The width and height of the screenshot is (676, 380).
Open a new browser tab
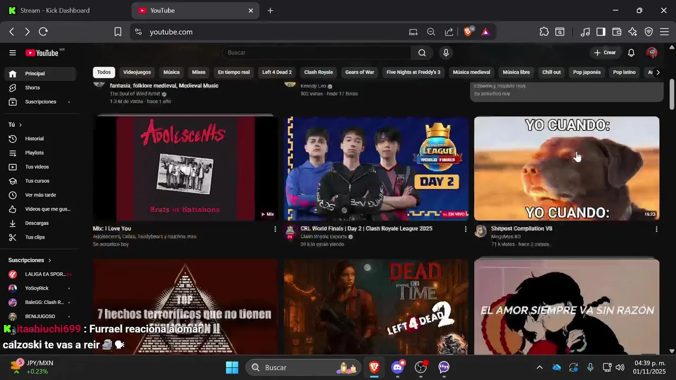270,11
